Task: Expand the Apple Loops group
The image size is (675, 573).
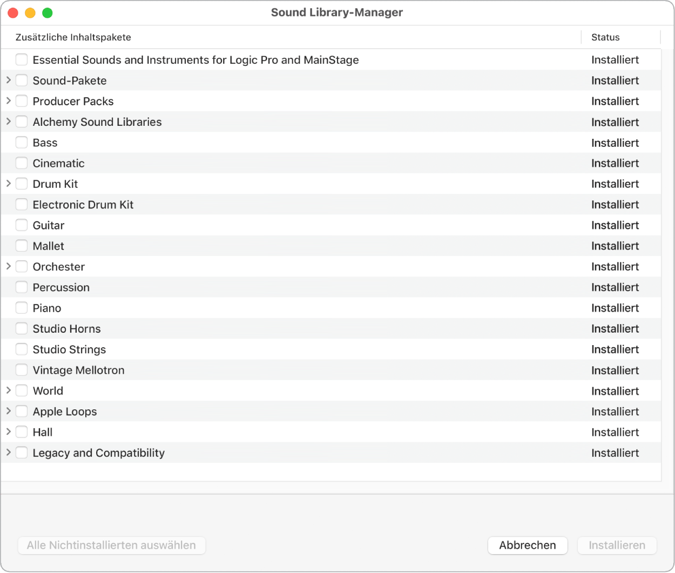Action: [9, 411]
